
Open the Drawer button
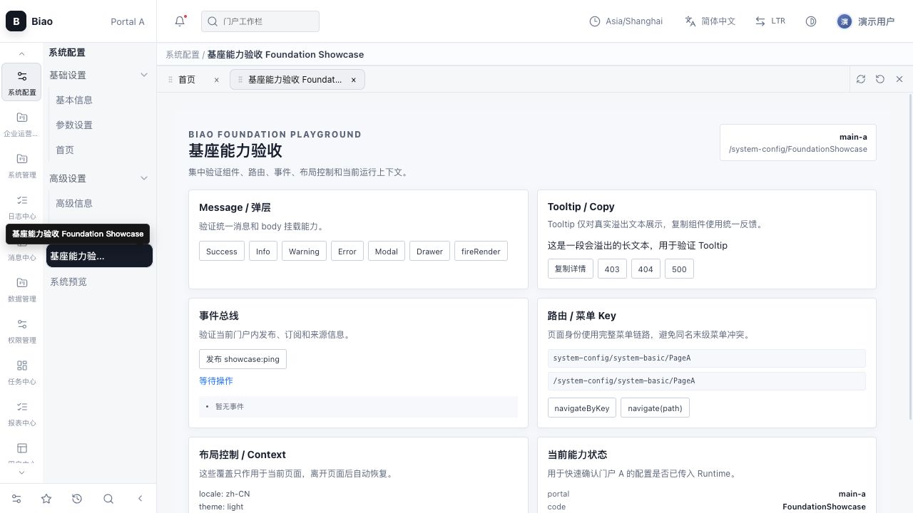429,252
